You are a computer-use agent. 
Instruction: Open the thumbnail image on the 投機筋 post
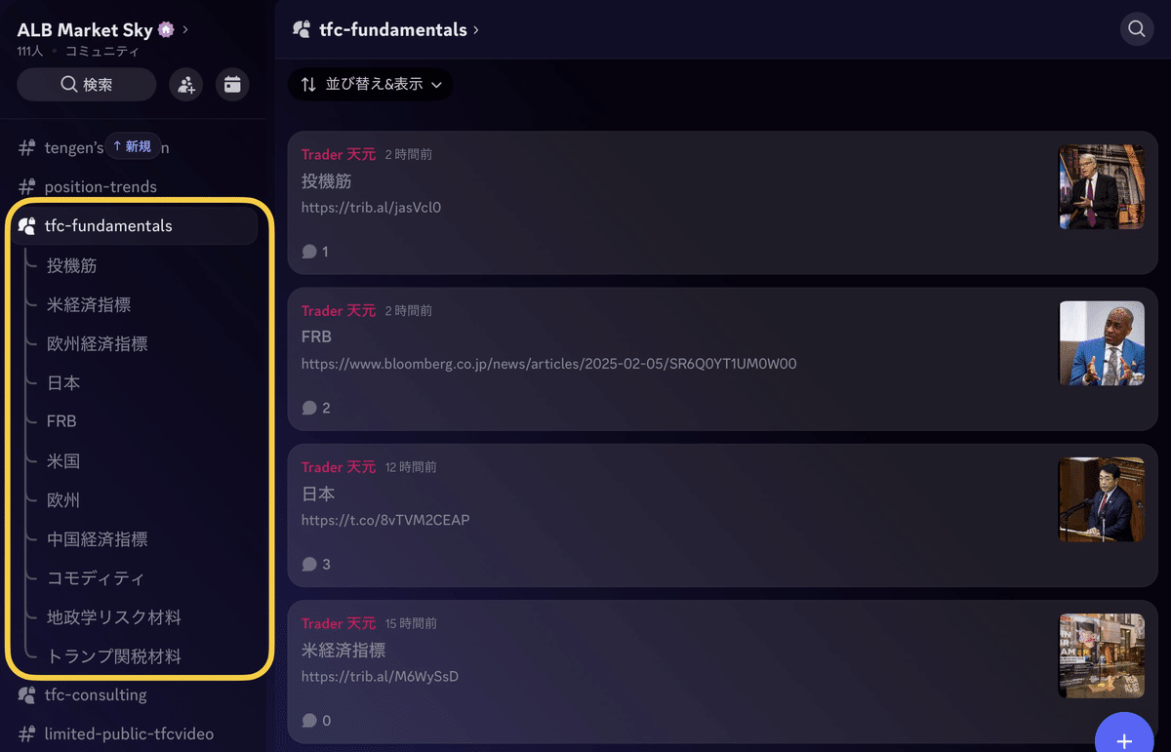pos(1101,186)
